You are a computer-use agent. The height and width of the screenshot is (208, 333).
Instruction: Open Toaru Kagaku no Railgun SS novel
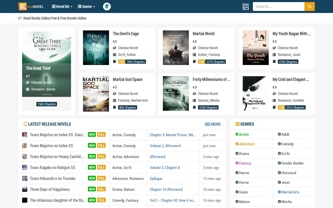[53, 167]
